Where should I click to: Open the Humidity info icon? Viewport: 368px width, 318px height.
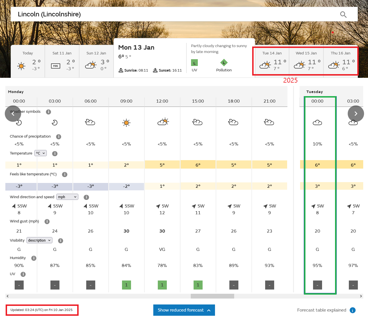pos(34,258)
